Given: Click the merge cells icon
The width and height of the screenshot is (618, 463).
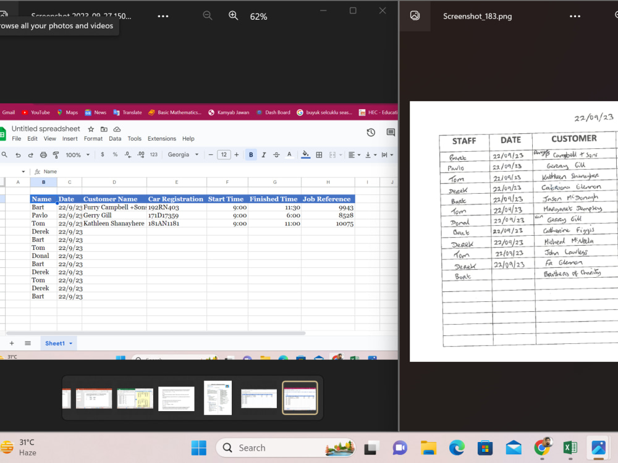Looking at the screenshot, I should tap(332, 155).
